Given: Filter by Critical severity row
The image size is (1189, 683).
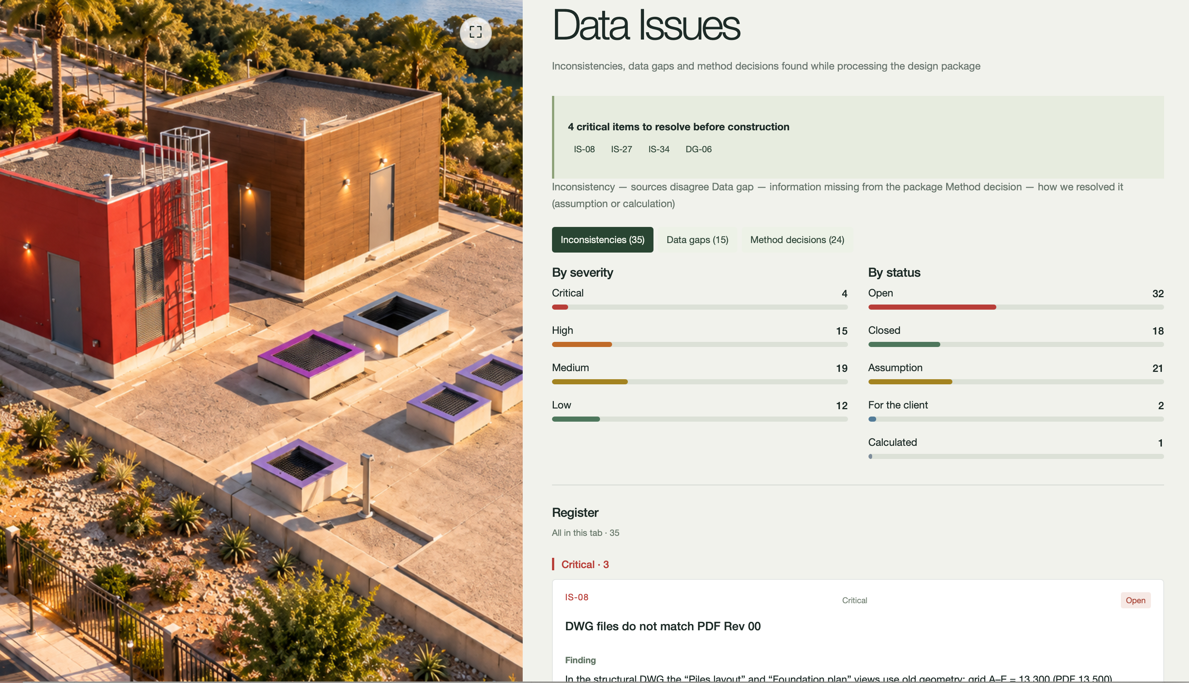Looking at the screenshot, I should pos(699,298).
